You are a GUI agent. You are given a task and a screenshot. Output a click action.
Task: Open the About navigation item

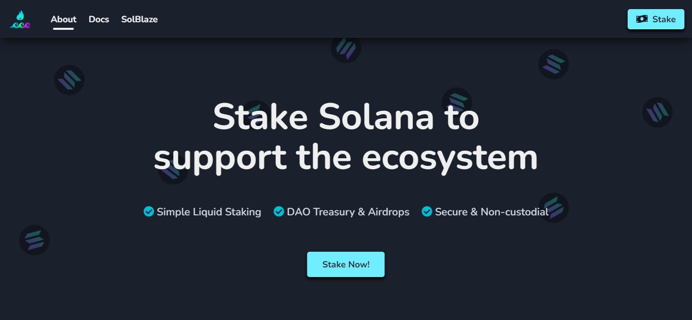pyautogui.click(x=63, y=19)
